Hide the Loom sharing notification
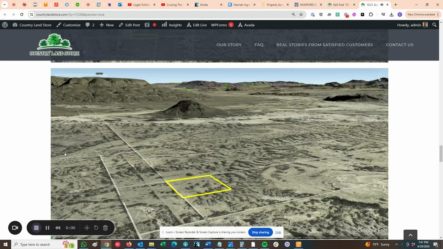This screenshot has width=443, height=249. (278, 232)
